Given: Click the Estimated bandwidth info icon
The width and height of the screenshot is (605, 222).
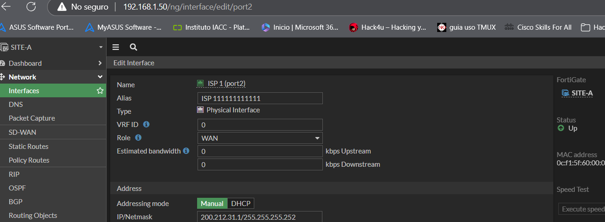Looking at the screenshot, I should pos(186,151).
